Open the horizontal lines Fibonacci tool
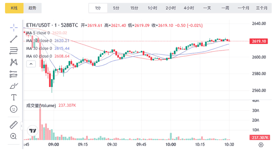This screenshot has width=273, height=151. (x=13, y=51)
